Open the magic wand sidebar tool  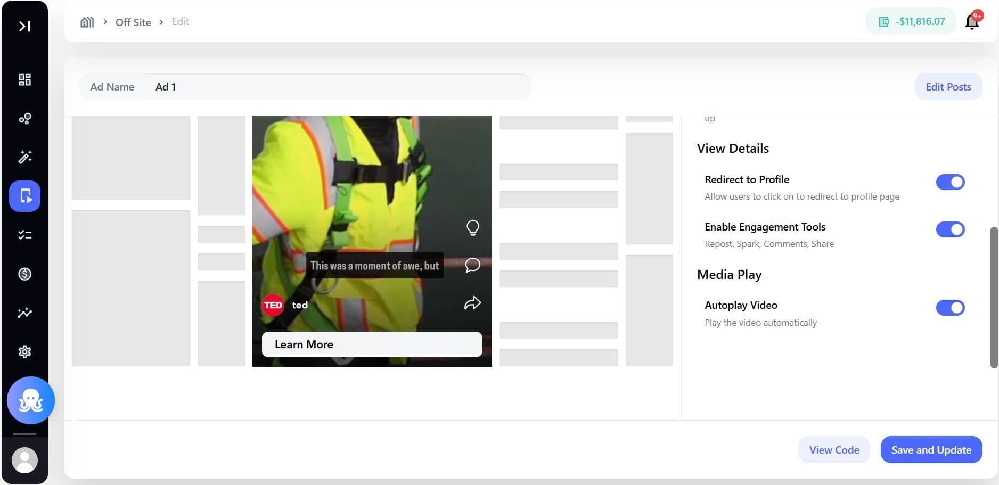click(24, 157)
